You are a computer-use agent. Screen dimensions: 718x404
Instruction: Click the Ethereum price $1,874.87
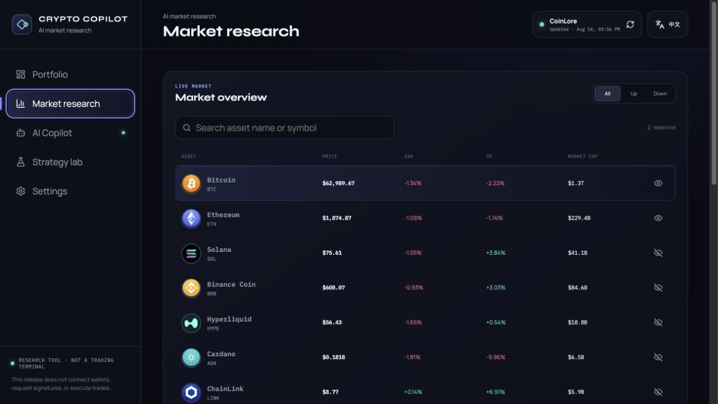click(337, 218)
